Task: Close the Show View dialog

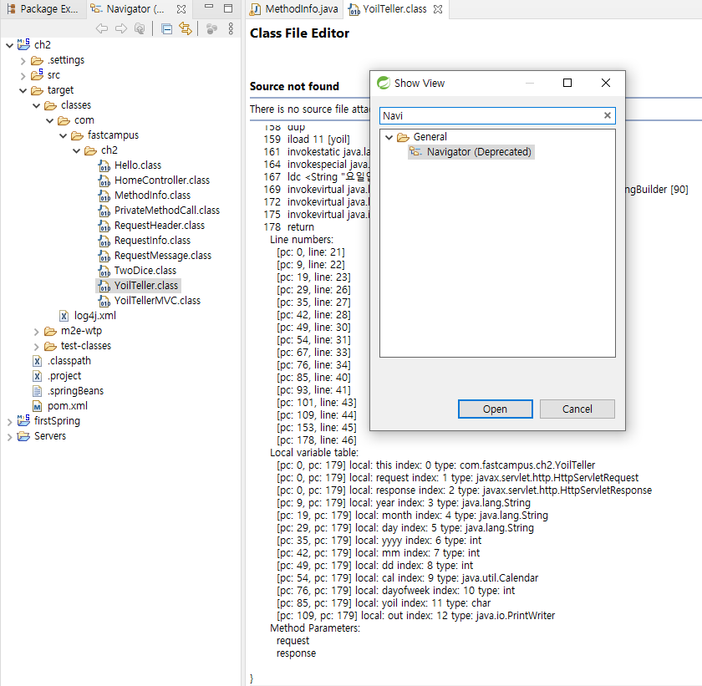Action: 606,83
